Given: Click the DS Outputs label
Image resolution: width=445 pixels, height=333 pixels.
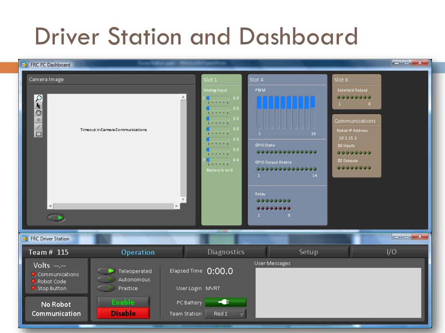Looking at the screenshot, I should pyautogui.click(x=348, y=160).
